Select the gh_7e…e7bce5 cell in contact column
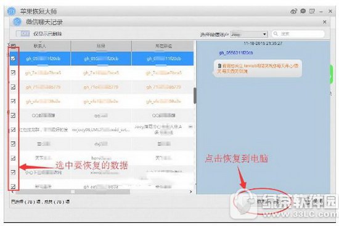Screen dimensions: 339x226 (43, 73)
